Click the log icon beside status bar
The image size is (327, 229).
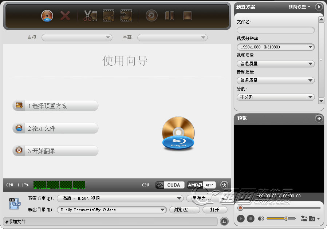tap(224, 221)
